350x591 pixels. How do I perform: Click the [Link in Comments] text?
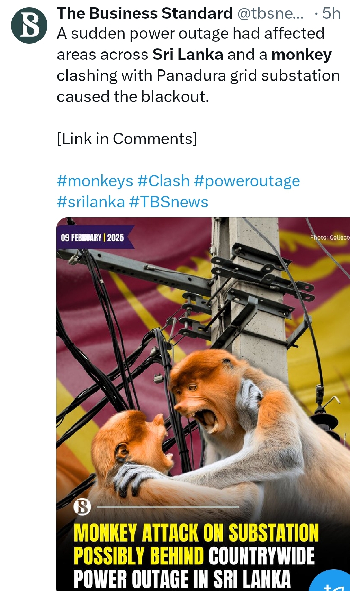127,139
